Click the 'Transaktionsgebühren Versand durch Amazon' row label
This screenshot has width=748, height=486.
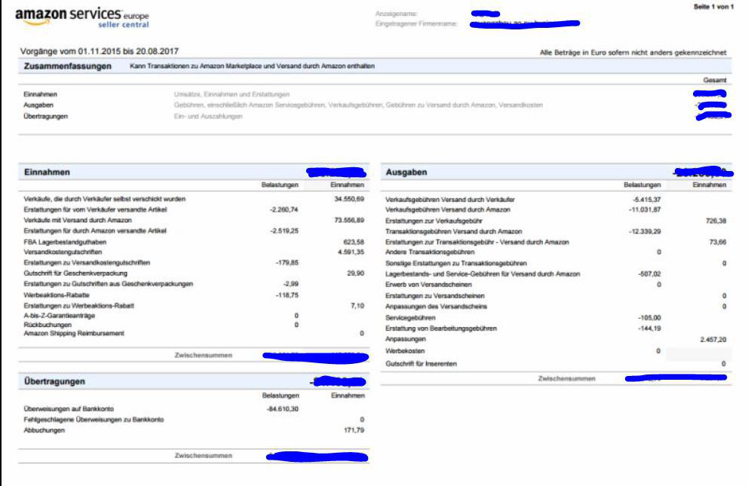tap(453, 231)
